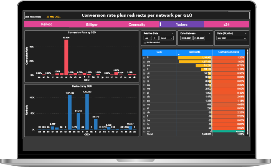Screen dimensions: 271x167
Task: Expand the es row in GEO table
Action: tap(144, 66)
